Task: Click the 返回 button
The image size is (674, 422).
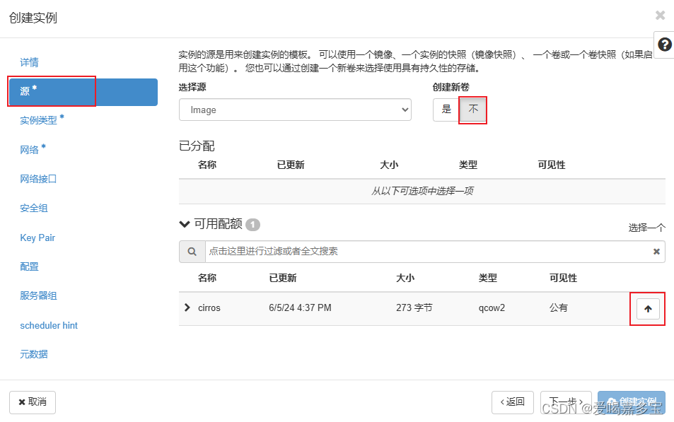Action: coord(512,402)
